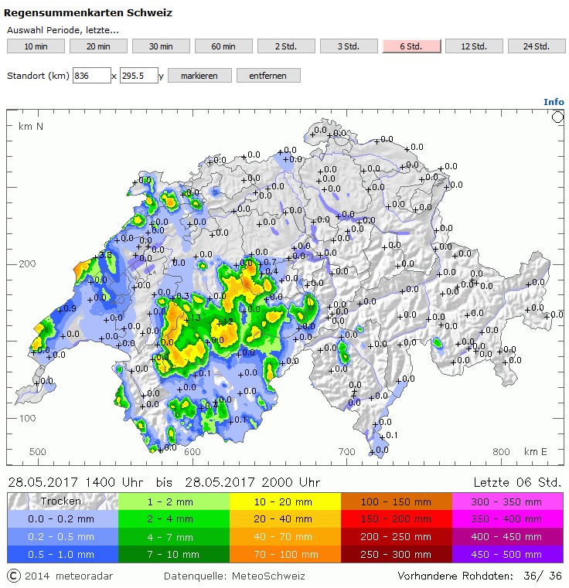Viewport: 569px width, 588px height.
Task: Choose the 30 min rainfall period
Action: [161, 46]
